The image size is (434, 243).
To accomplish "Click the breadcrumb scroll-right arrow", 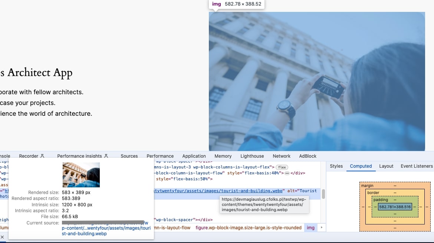I will point(322,227).
